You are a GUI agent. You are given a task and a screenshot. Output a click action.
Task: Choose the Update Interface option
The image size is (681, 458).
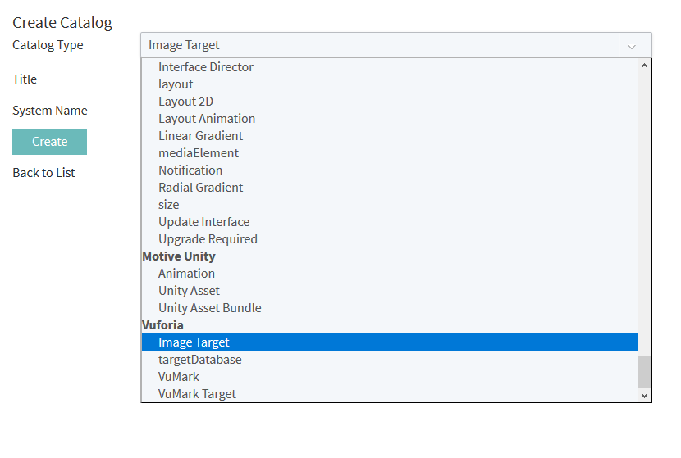pyautogui.click(x=203, y=222)
